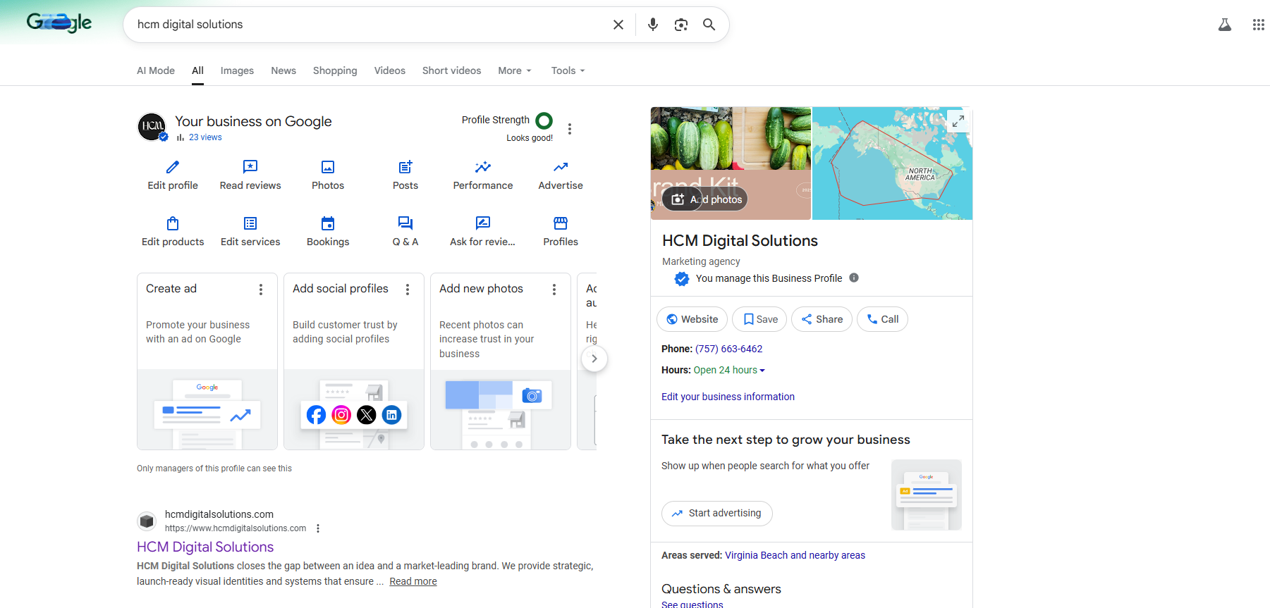The height and width of the screenshot is (608, 1270).
Task: Open business profile three-dot menu
Action: pos(570,129)
